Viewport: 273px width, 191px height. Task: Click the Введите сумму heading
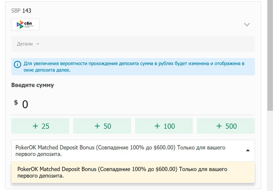pos(33,85)
